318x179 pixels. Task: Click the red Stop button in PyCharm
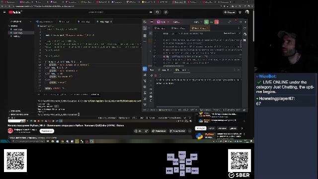[x=217, y=22]
